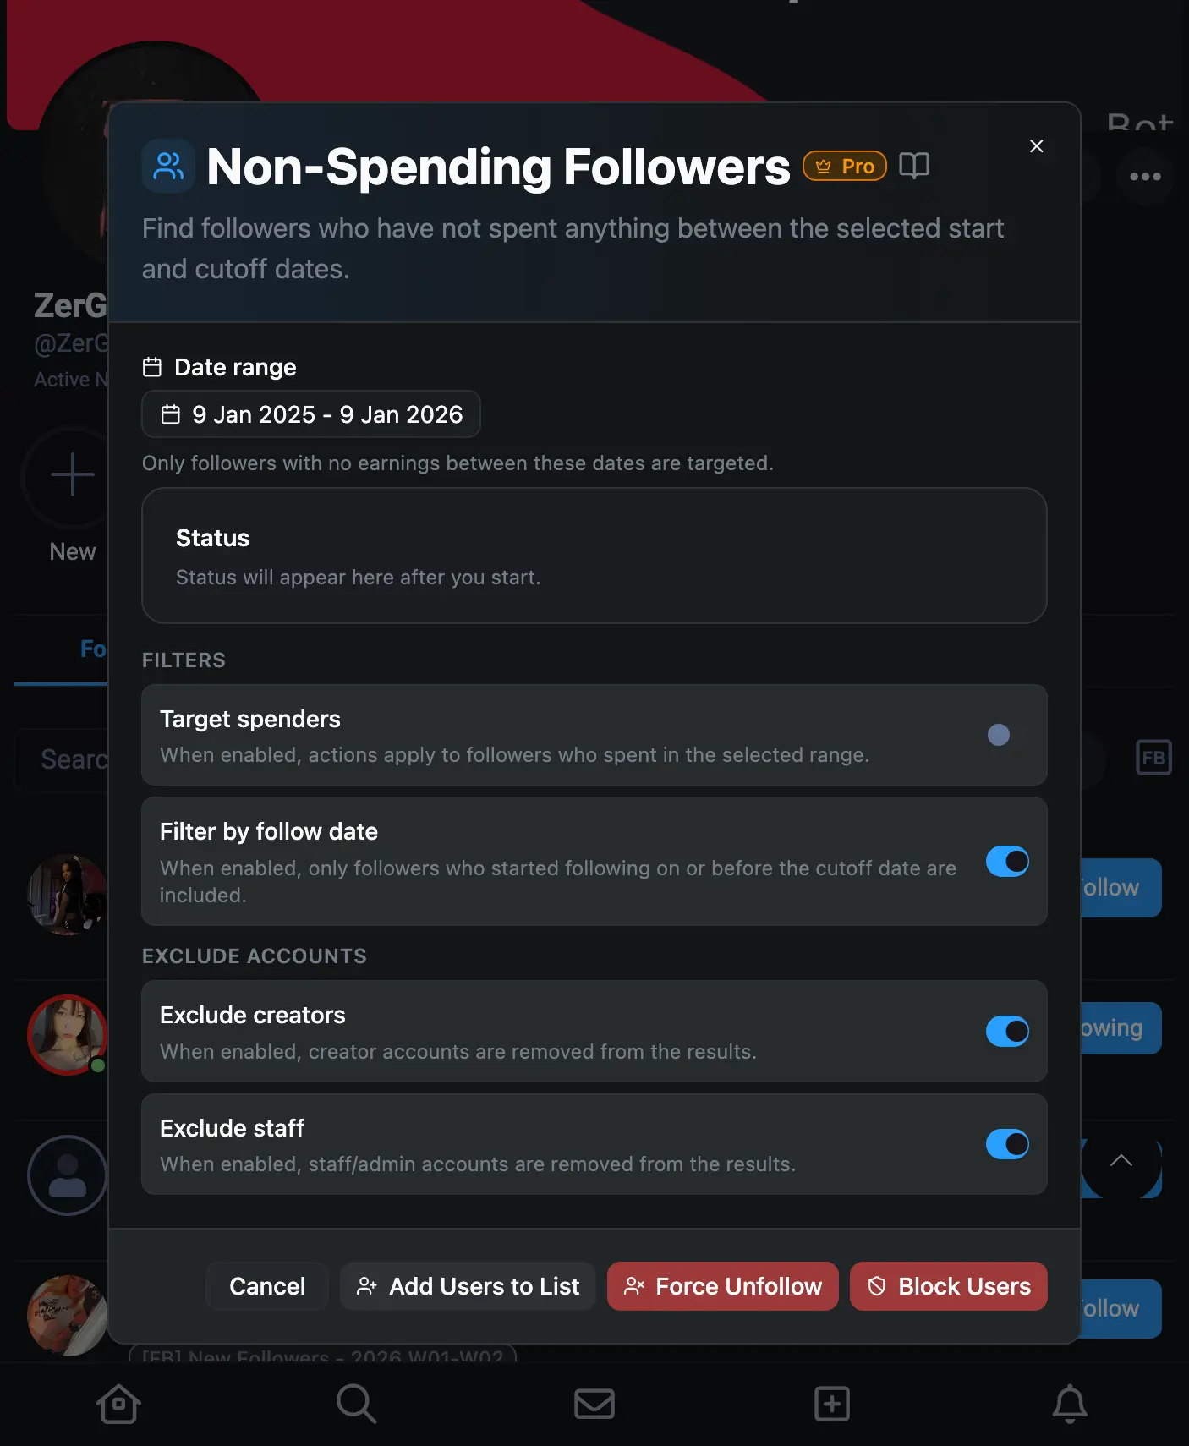The height and width of the screenshot is (1446, 1189).
Task: Open Search from the bottom navigation bar
Action: click(356, 1404)
